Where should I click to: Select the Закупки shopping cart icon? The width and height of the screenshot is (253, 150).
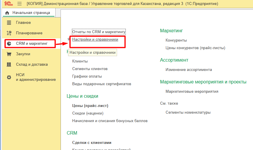pos(9,54)
